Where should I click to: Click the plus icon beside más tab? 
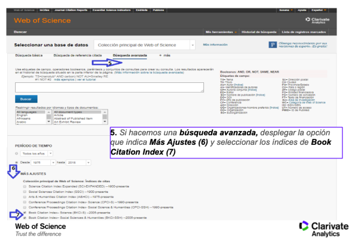tap(160, 55)
